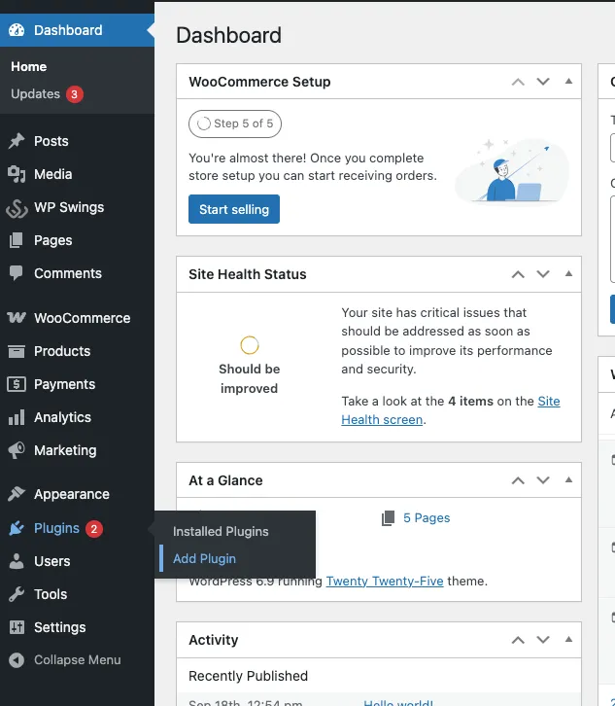Screen dimensions: 615x706
Task: Click the Plugins menu label
Action: 56,528
